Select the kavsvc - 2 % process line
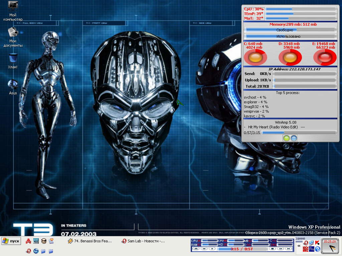The width and height of the screenshot is (342, 256). [254, 116]
